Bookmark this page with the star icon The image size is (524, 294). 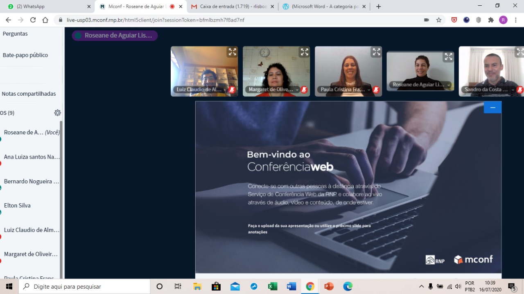click(x=439, y=20)
